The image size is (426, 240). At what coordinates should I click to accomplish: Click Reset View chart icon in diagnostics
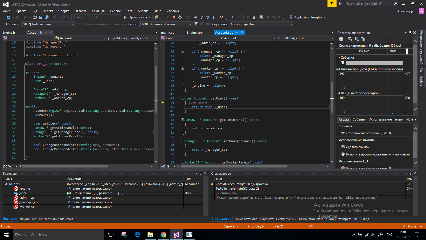[363, 39]
